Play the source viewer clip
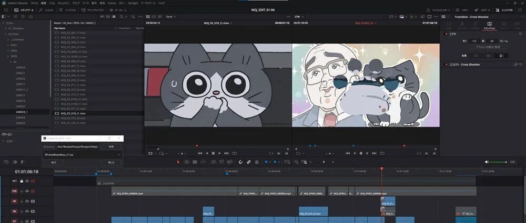The image size is (526, 223). tap(220, 153)
